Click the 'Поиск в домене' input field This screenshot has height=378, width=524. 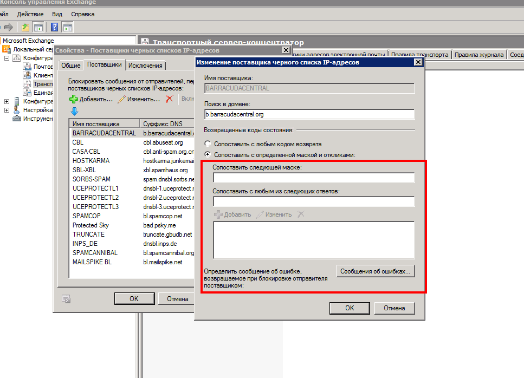309,114
